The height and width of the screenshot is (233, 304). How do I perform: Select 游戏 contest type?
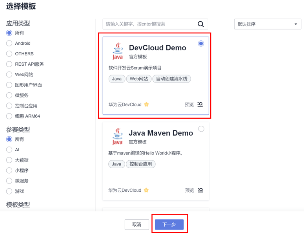pyautogui.click(x=9, y=191)
